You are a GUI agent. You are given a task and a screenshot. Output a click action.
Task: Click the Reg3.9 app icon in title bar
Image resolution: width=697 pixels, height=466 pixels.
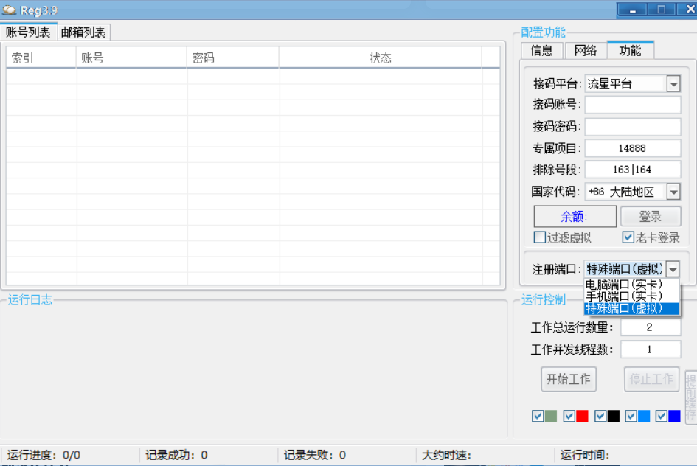point(9,10)
